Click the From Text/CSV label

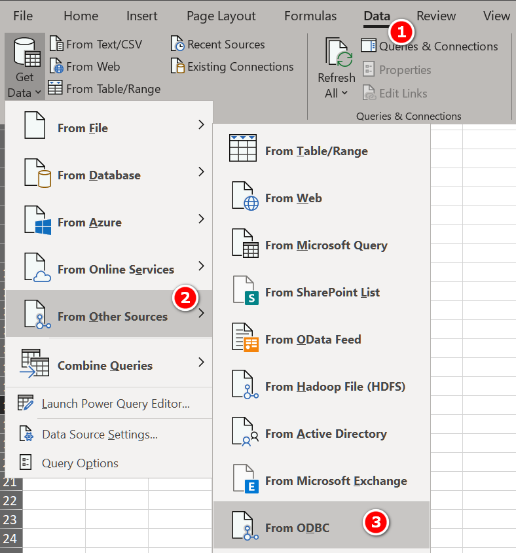pyautogui.click(x=104, y=45)
